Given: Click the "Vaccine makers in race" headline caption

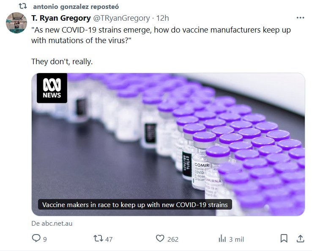Looking at the screenshot, I should click(135, 205).
